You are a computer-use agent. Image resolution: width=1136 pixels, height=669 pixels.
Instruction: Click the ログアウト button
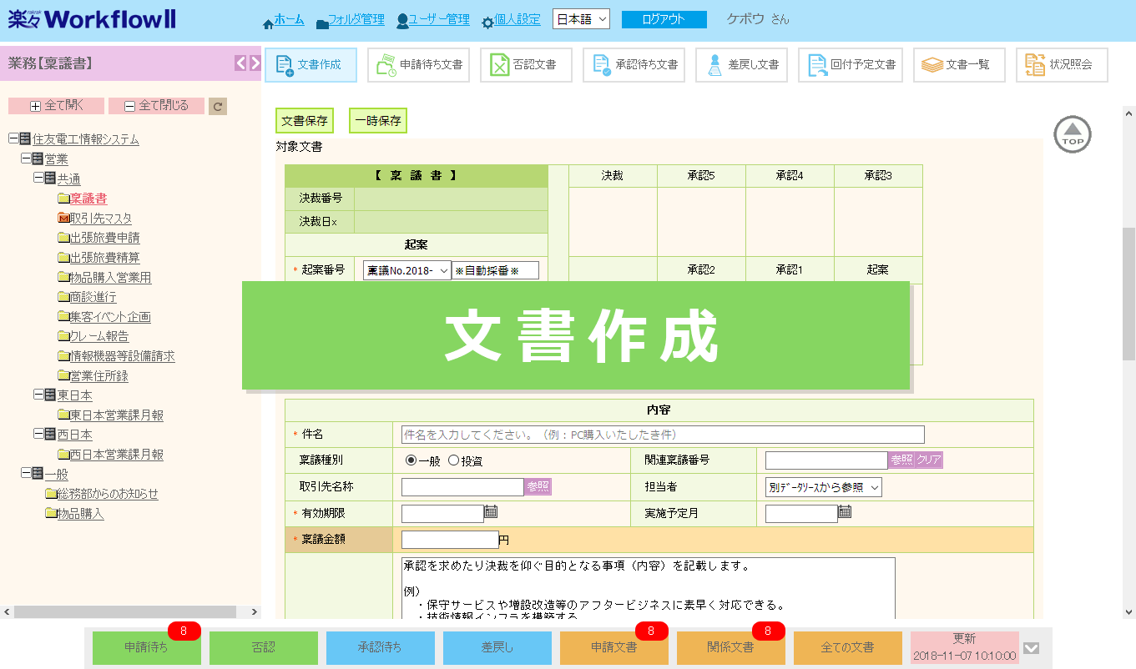click(664, 19)
